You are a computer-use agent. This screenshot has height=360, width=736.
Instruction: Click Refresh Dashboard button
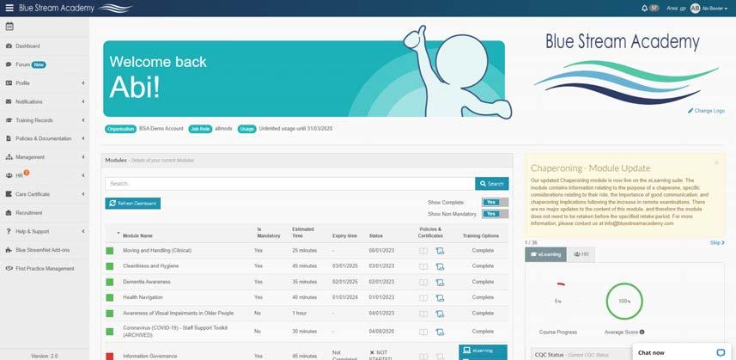[133, 204]
